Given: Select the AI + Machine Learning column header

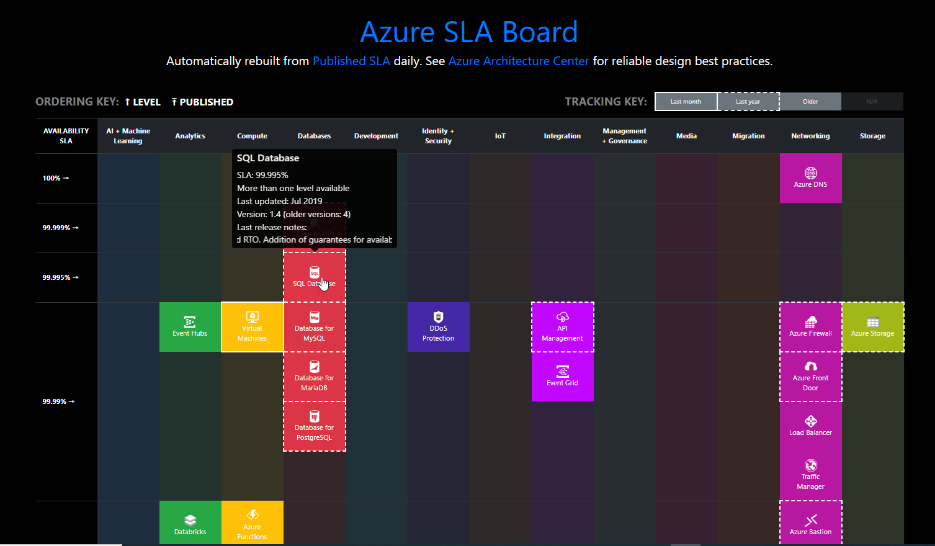Looking at the screenshot, I should pos(128,136).
